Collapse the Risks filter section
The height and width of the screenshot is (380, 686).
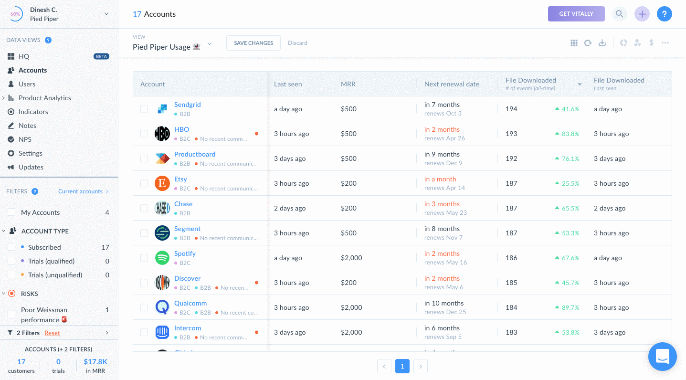[4, 294]
